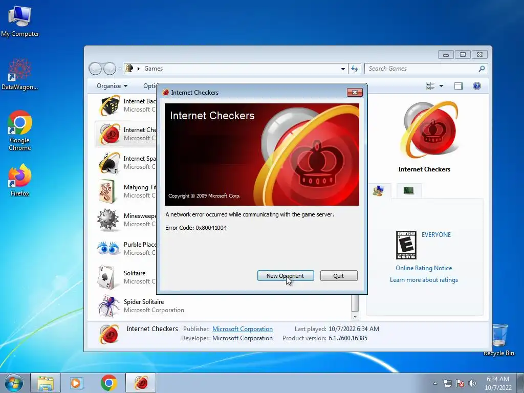Click the Games text in address bar

pos(154,69)
